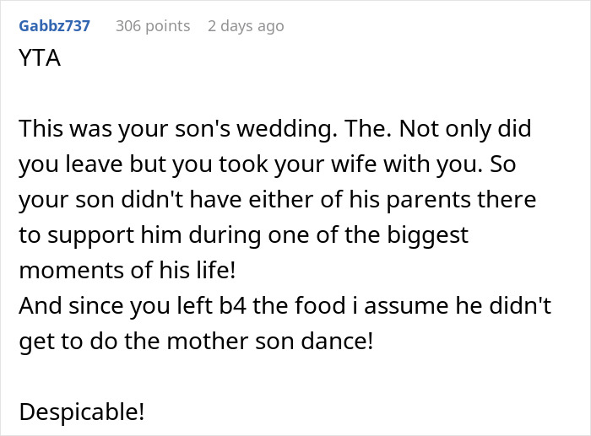Click the 306 points score
591x436 pixels.
click(153, 26)
